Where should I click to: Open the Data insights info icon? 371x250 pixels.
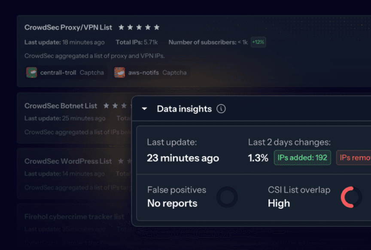[x=221, y=109]
